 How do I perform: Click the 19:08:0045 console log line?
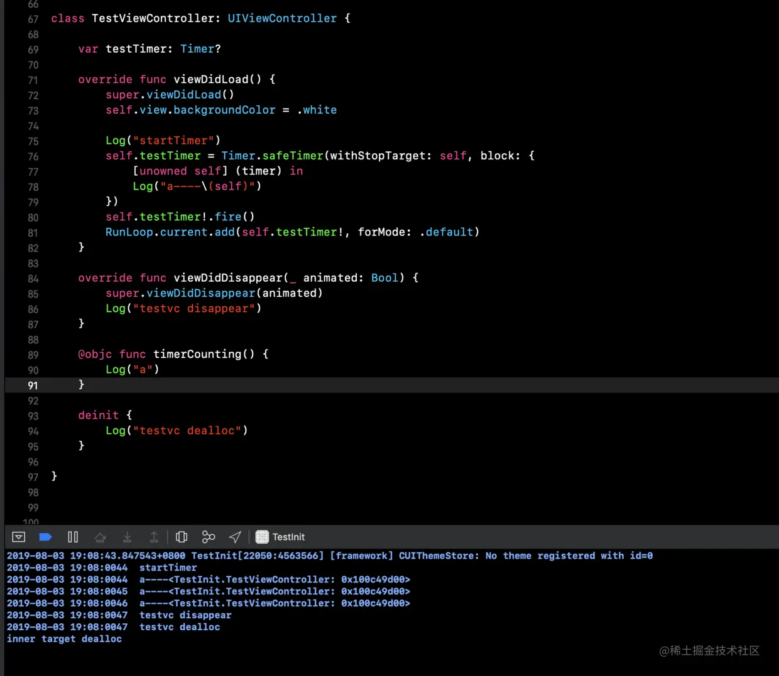tap(209, 591)
